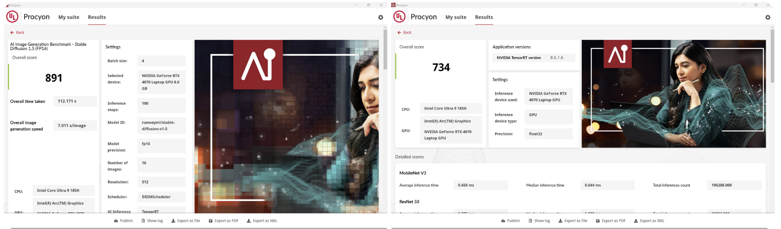
Task: Click inference device type value GPU
Action: 549,117
